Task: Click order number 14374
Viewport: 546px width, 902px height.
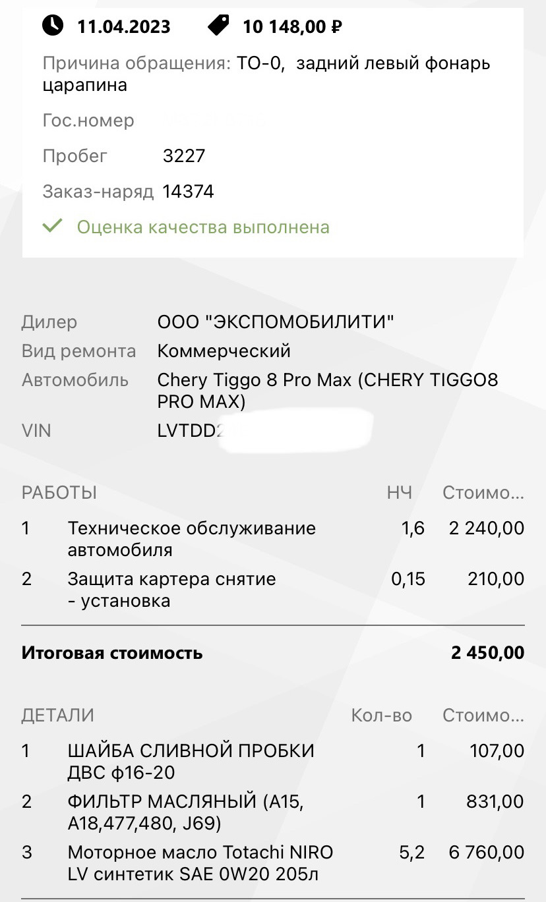Action: 188,192
